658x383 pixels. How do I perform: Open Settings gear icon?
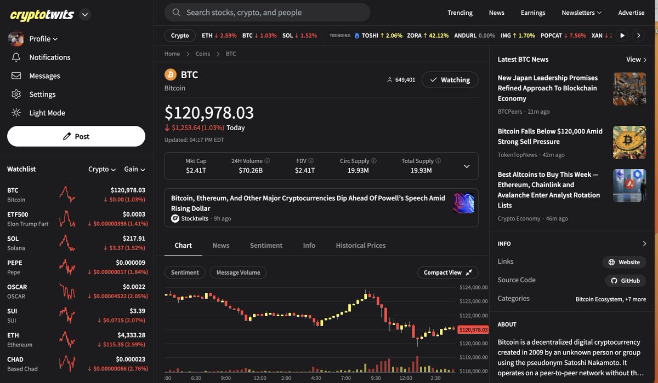tap(16, 94)
